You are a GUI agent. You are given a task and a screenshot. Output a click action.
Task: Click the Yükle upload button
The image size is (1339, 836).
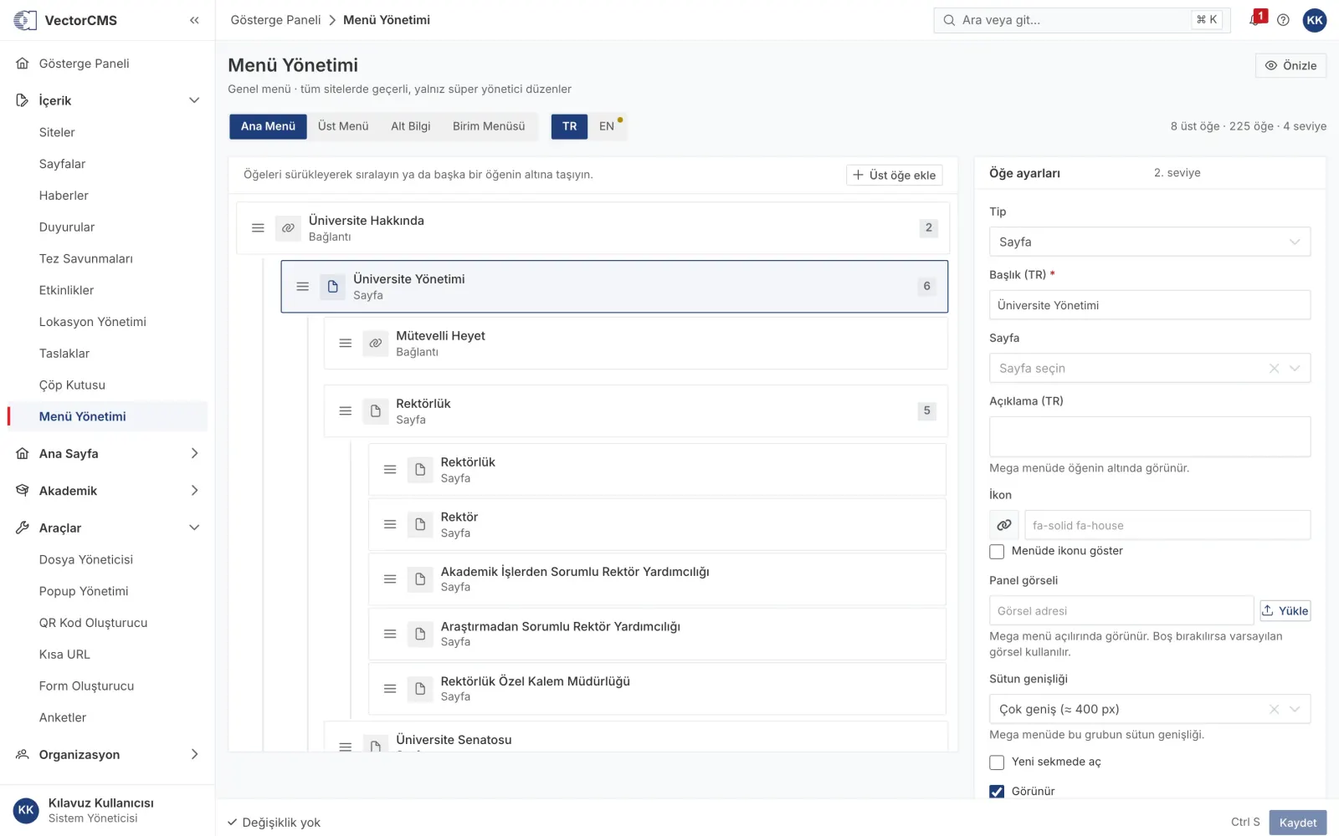point(1285,611)
